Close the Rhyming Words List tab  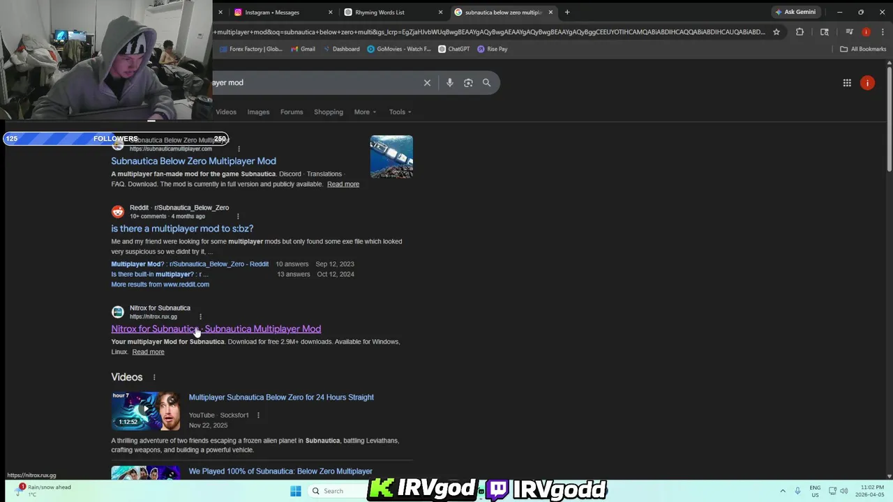tap(440, 12)
